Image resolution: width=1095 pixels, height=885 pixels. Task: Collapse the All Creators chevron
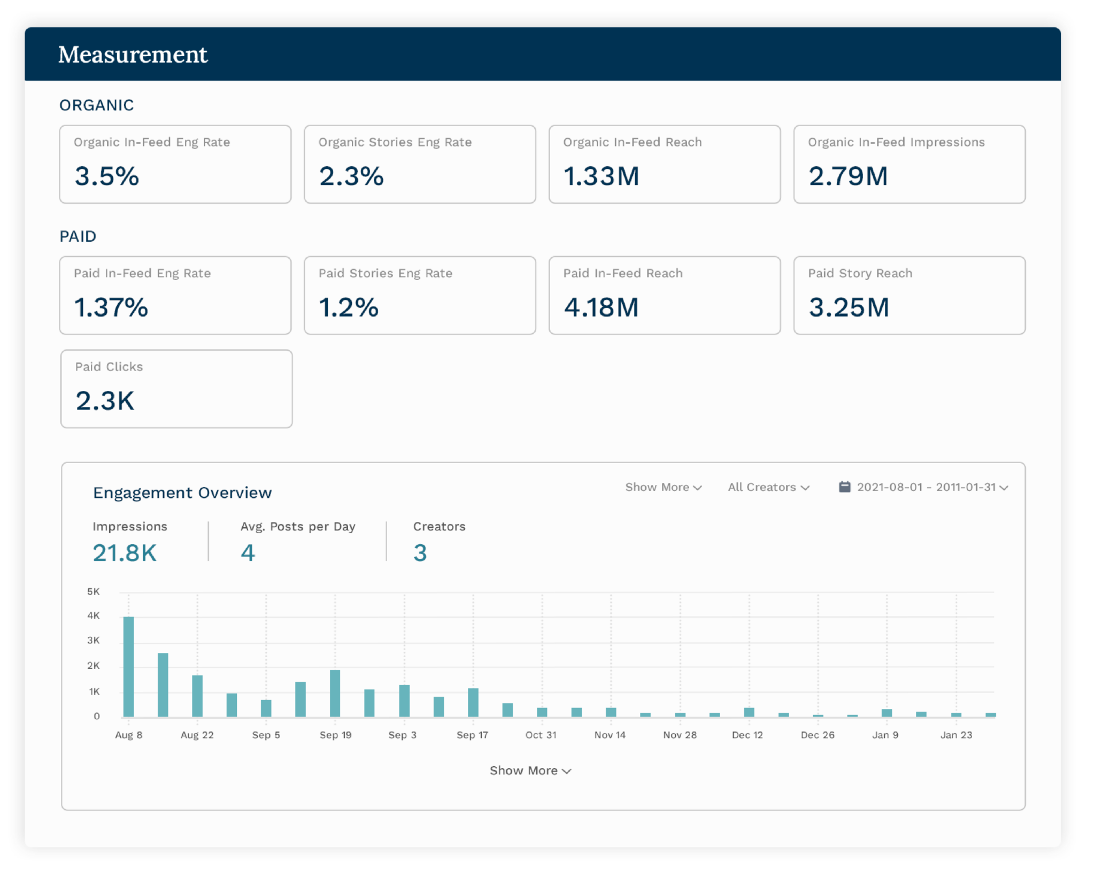point(806,488)
